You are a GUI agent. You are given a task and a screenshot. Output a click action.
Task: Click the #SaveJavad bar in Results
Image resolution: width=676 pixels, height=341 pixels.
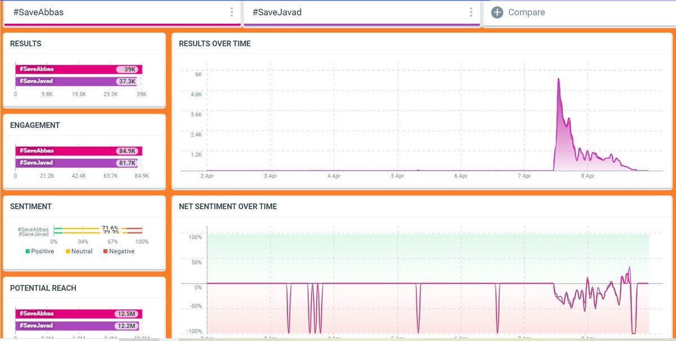[76, 81]
